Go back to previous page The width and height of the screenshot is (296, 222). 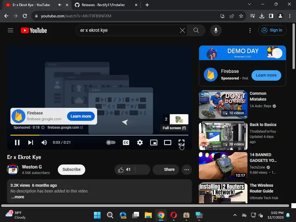click(6, 16)
